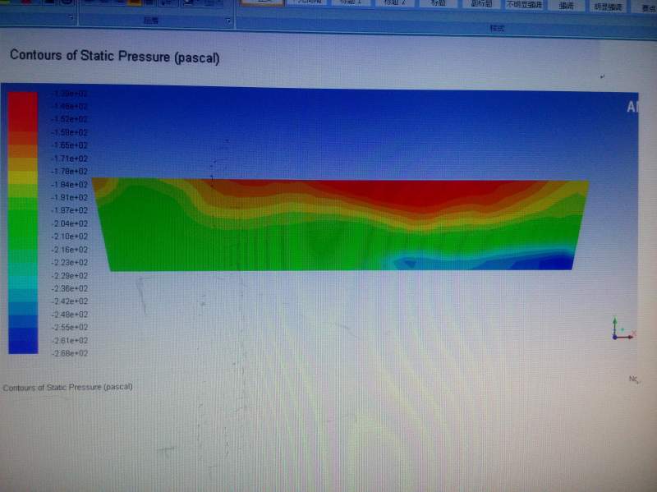Select legend value -2.04e+02

pos(70,223)
